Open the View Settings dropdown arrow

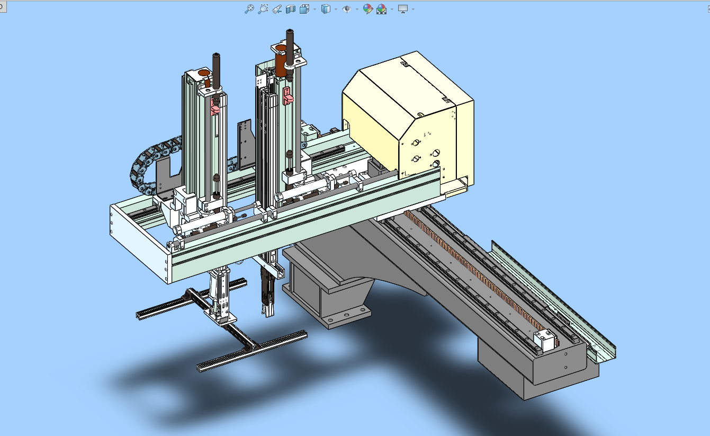coord(413,9)
